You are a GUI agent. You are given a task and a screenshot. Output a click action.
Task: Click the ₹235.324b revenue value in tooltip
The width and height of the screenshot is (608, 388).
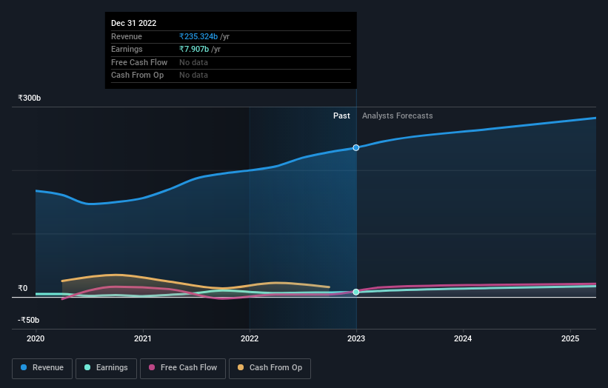[198, 36]
